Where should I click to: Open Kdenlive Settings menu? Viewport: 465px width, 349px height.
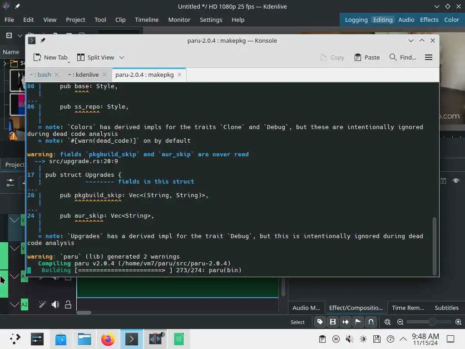(211, 20)
